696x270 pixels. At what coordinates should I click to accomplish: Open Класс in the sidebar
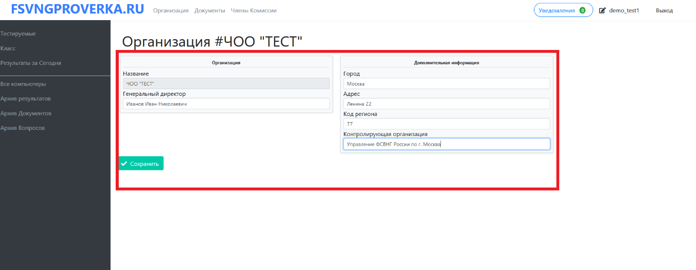(x=8, y=48)
